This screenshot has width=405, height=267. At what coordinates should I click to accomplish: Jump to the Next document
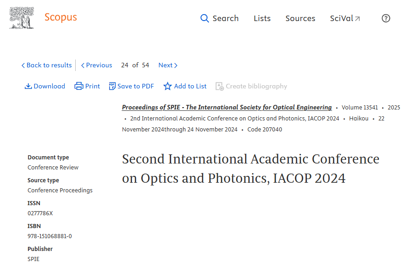tap(167, 65)
